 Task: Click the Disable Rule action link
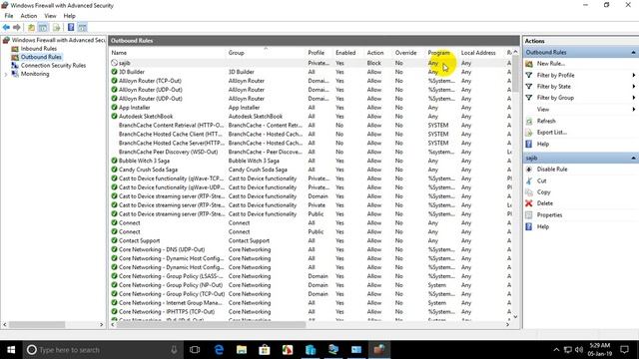click(x=552, y=169)
